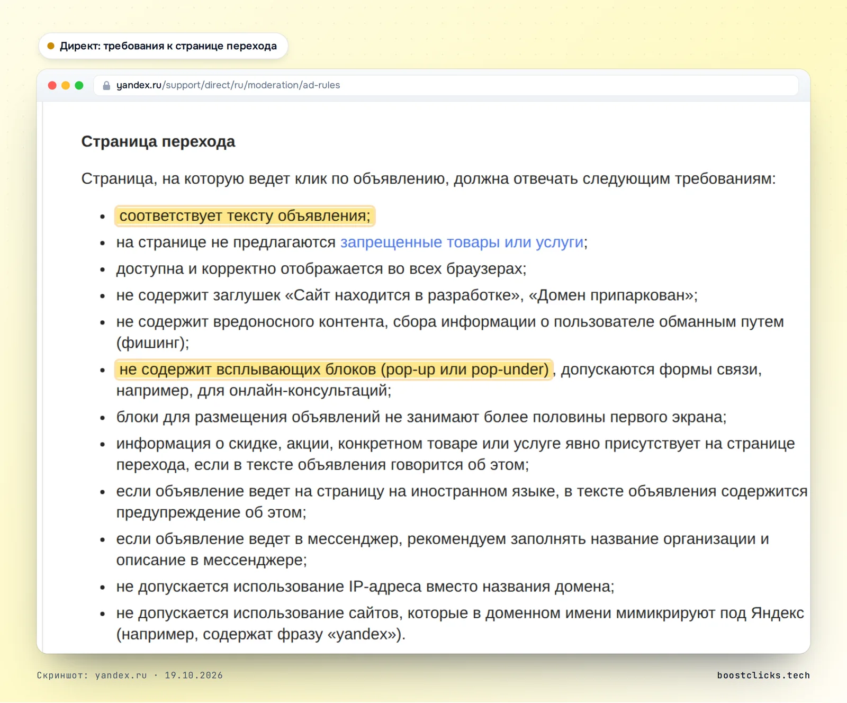Click the red close window dot
The width and height of the screenshot is (847, 703).
click(x=52, y=85)
